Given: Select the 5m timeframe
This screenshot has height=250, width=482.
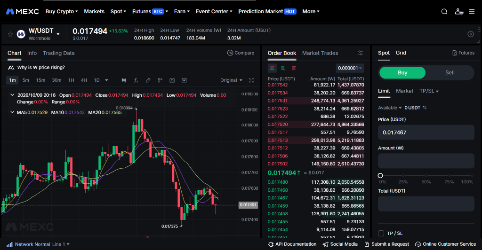Looking at the screenshot, I should coord(26,80).
